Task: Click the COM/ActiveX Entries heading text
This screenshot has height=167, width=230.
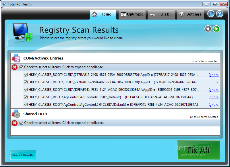Action: tap(43, 58)
